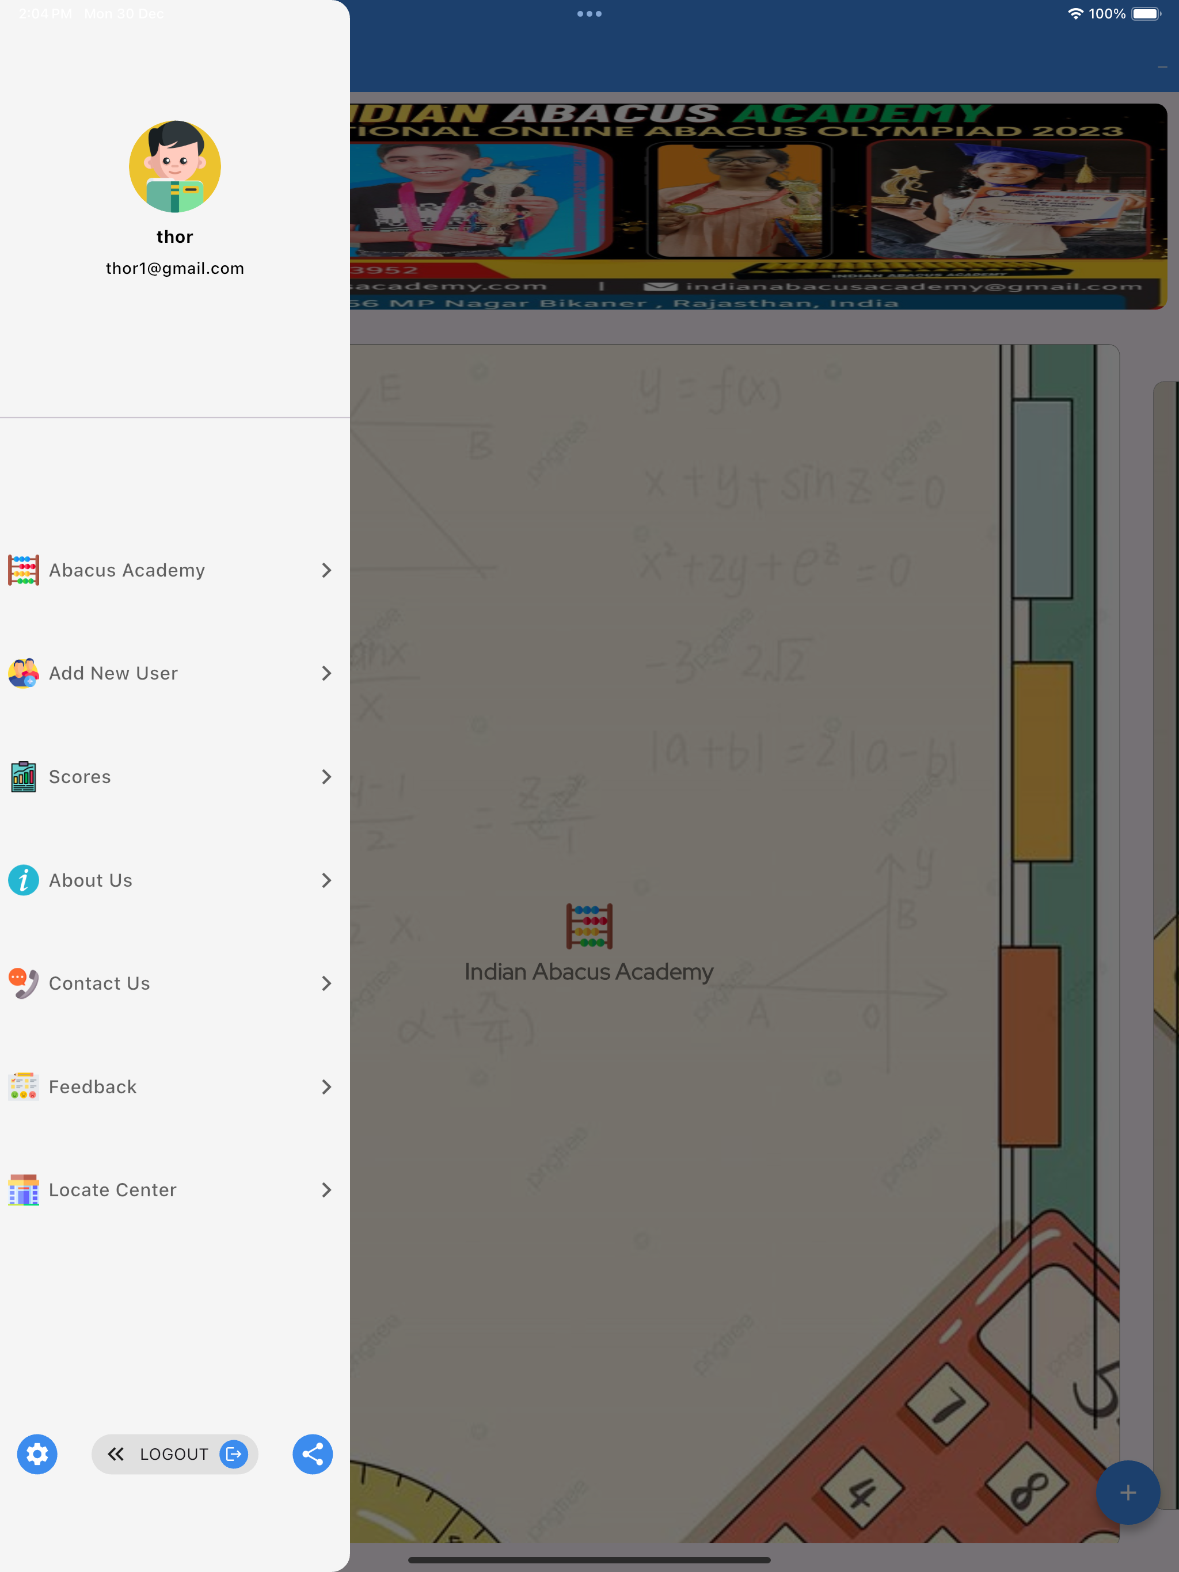1179x1572 pixels.
Task: Click the username text thor
Action: coord(175,236)
